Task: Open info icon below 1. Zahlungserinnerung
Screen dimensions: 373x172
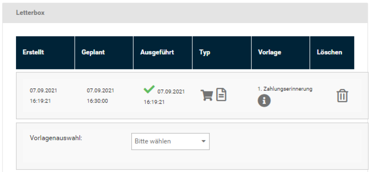Action: [x=264, y=101]
